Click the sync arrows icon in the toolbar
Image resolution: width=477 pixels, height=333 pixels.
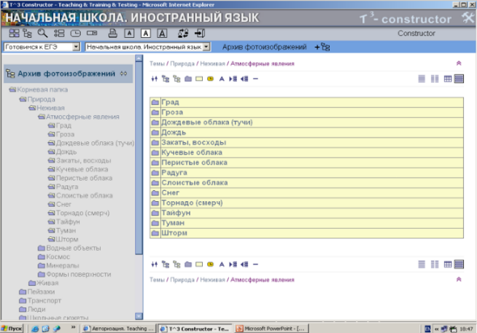[x=182, y=34]
